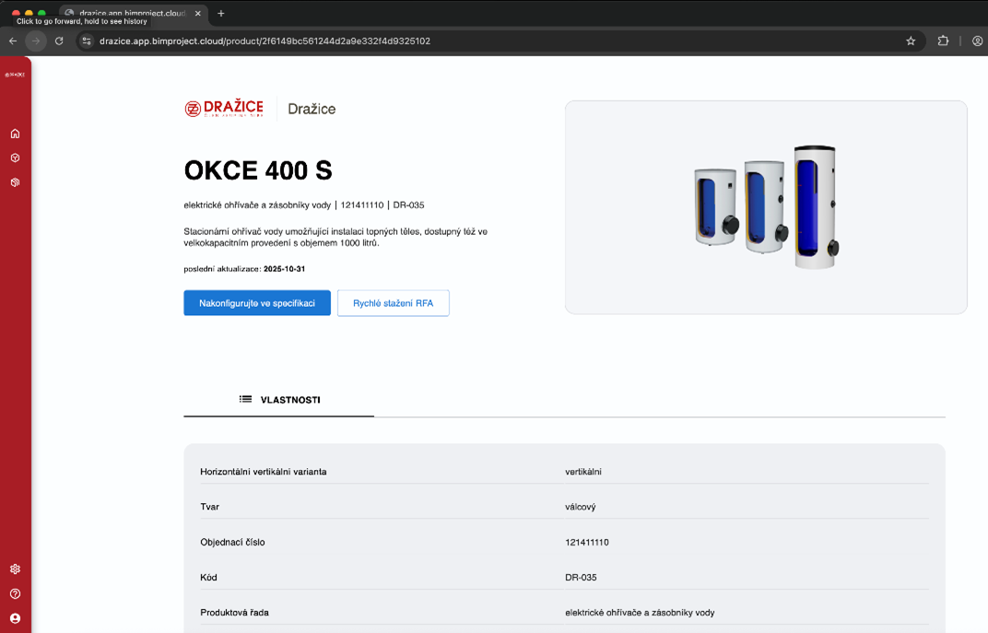988x633 pixels.
Task: Click the water heater product image
Action: pyautogui.click(x=766, y=207)
